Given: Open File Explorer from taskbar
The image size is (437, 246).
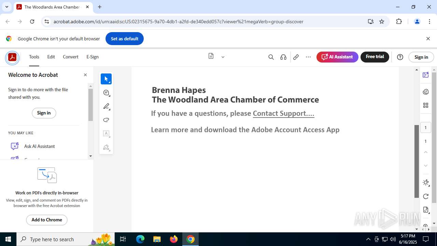Looking at the screenshot, I should point(157,239).
